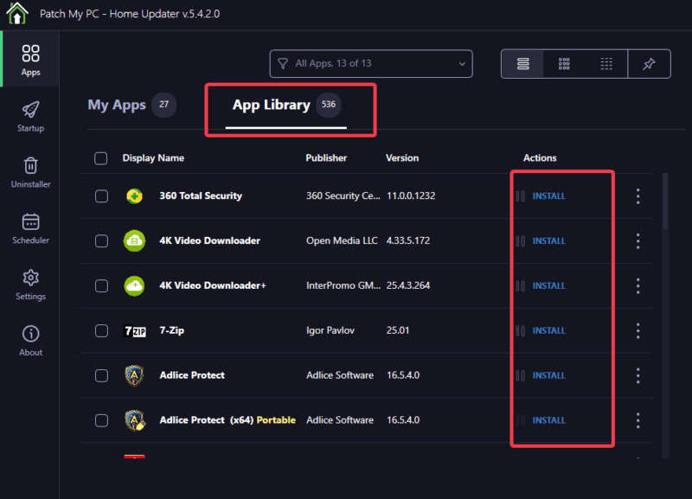The height and width of the screenshot is (499, 692).
Task: Check the box next to 4K Video Downloader
Action: point(100,240)
